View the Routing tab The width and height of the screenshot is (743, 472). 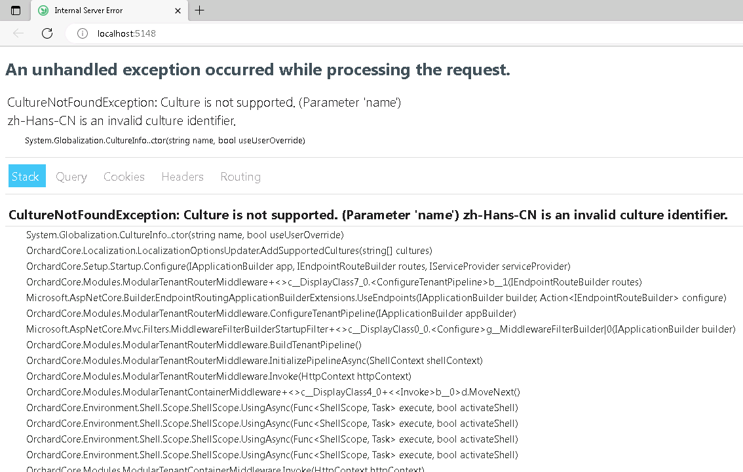pos(240,176)
